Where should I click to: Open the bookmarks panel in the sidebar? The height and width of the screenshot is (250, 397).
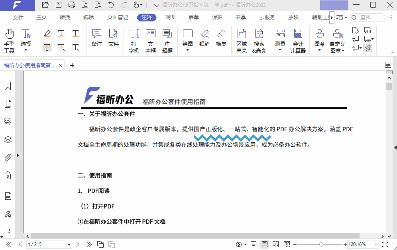[8, 86]
